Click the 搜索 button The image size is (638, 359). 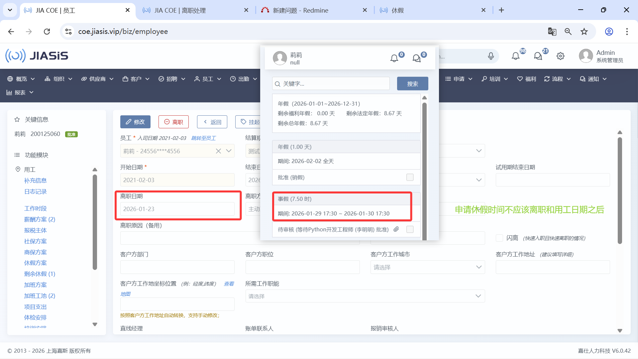pyautogui.click(x=412, y=84)
